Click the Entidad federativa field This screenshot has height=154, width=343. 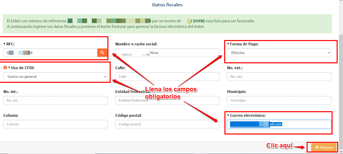pyautogui.click(x=167, y=100)
